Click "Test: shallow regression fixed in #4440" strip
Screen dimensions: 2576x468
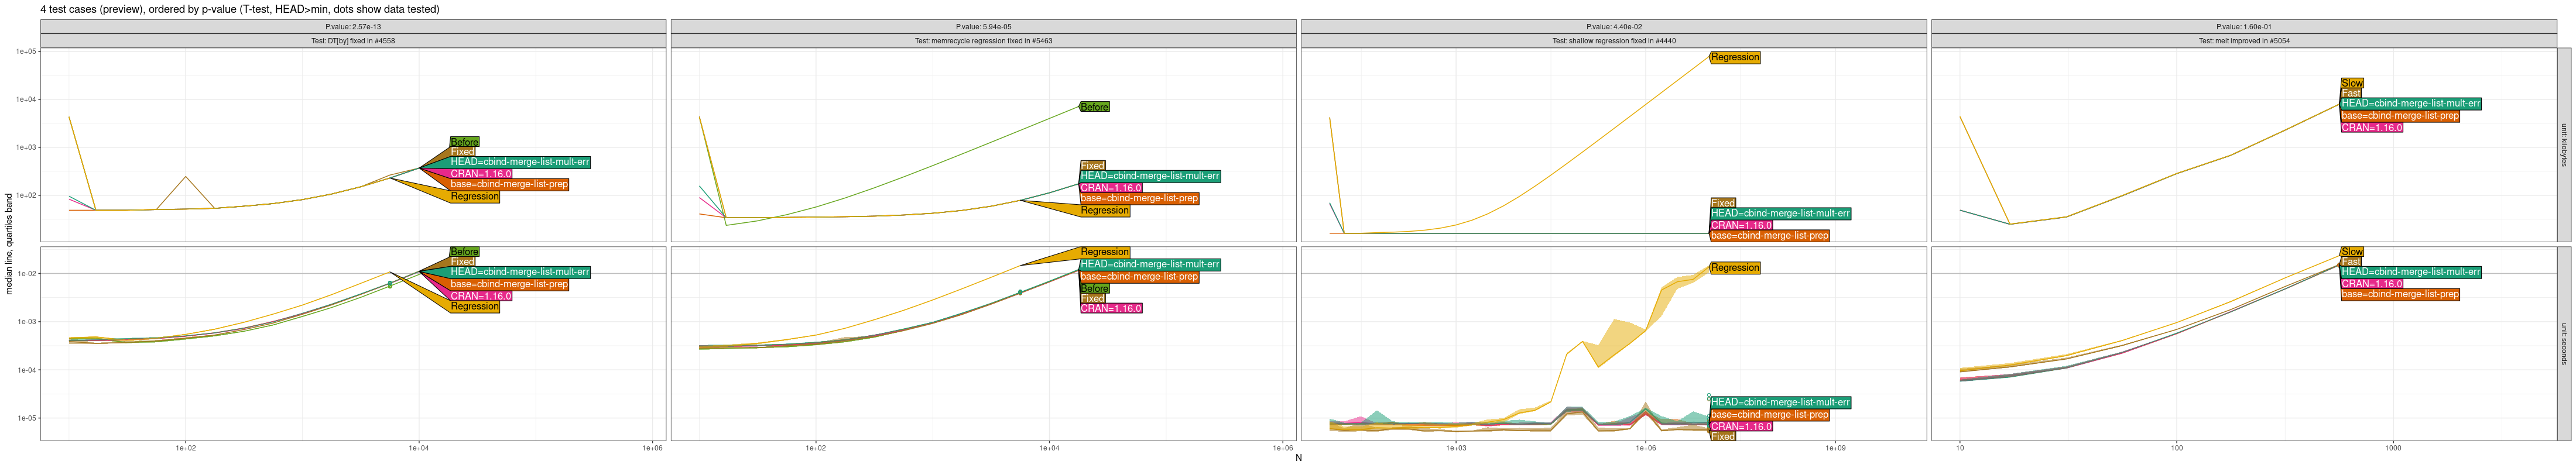1613,41
